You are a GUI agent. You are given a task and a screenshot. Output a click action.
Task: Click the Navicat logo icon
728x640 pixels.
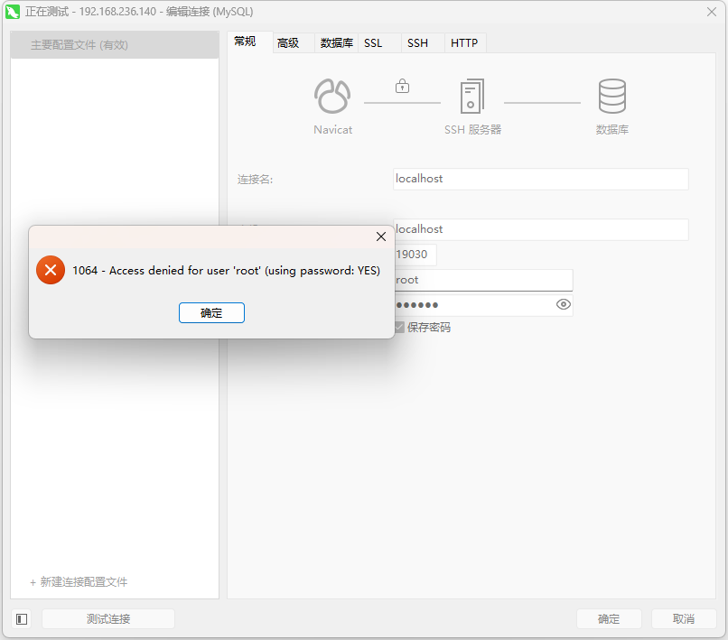pos(332,97)
